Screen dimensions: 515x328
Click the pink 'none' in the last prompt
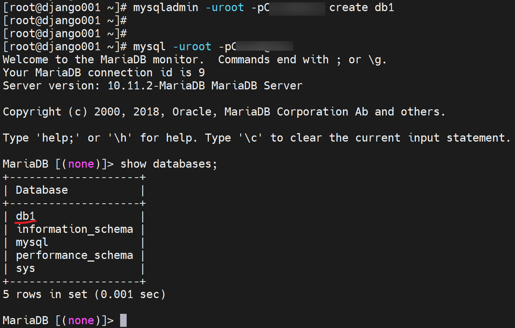81,320
